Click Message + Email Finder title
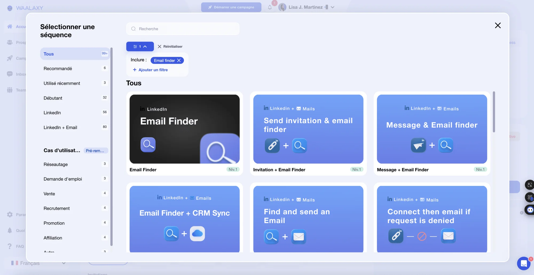This screenshot has width=534, height=275. (x=403, y=170)
